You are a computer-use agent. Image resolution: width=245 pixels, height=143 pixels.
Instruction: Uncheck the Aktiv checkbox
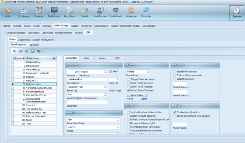tap(111, 71)
